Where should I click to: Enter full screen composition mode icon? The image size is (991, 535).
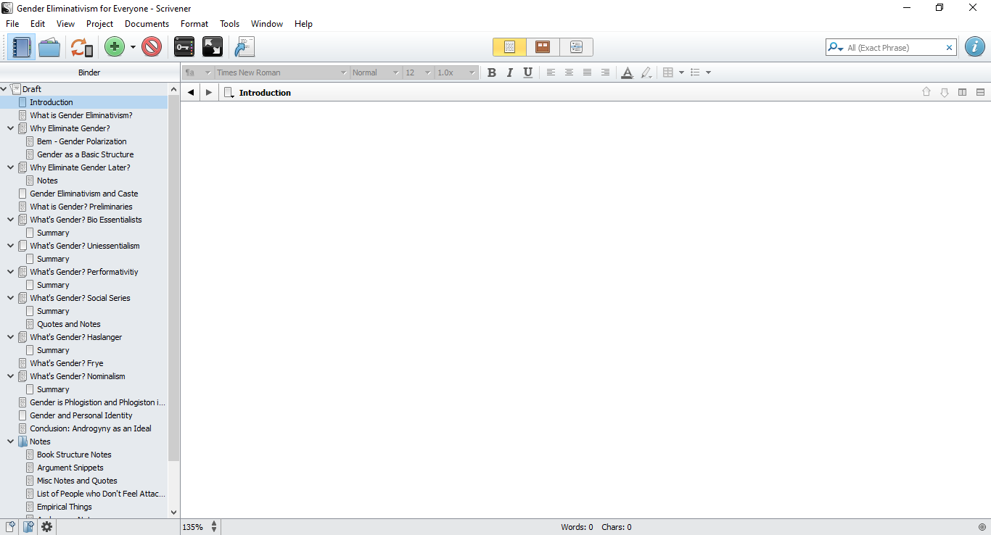(x=213, y=48)
